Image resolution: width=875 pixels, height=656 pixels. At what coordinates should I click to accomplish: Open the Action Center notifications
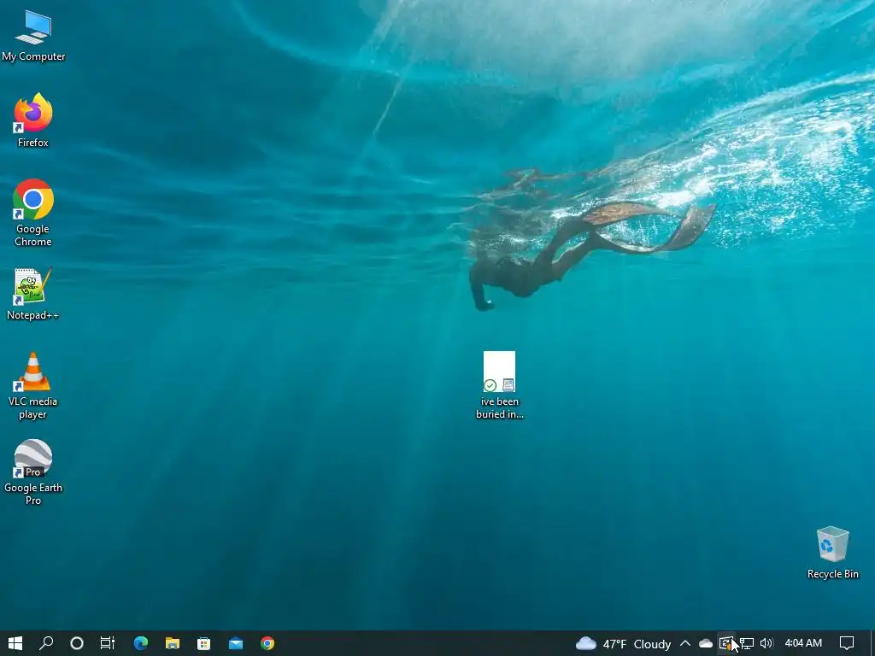click(x=847, y=643)
